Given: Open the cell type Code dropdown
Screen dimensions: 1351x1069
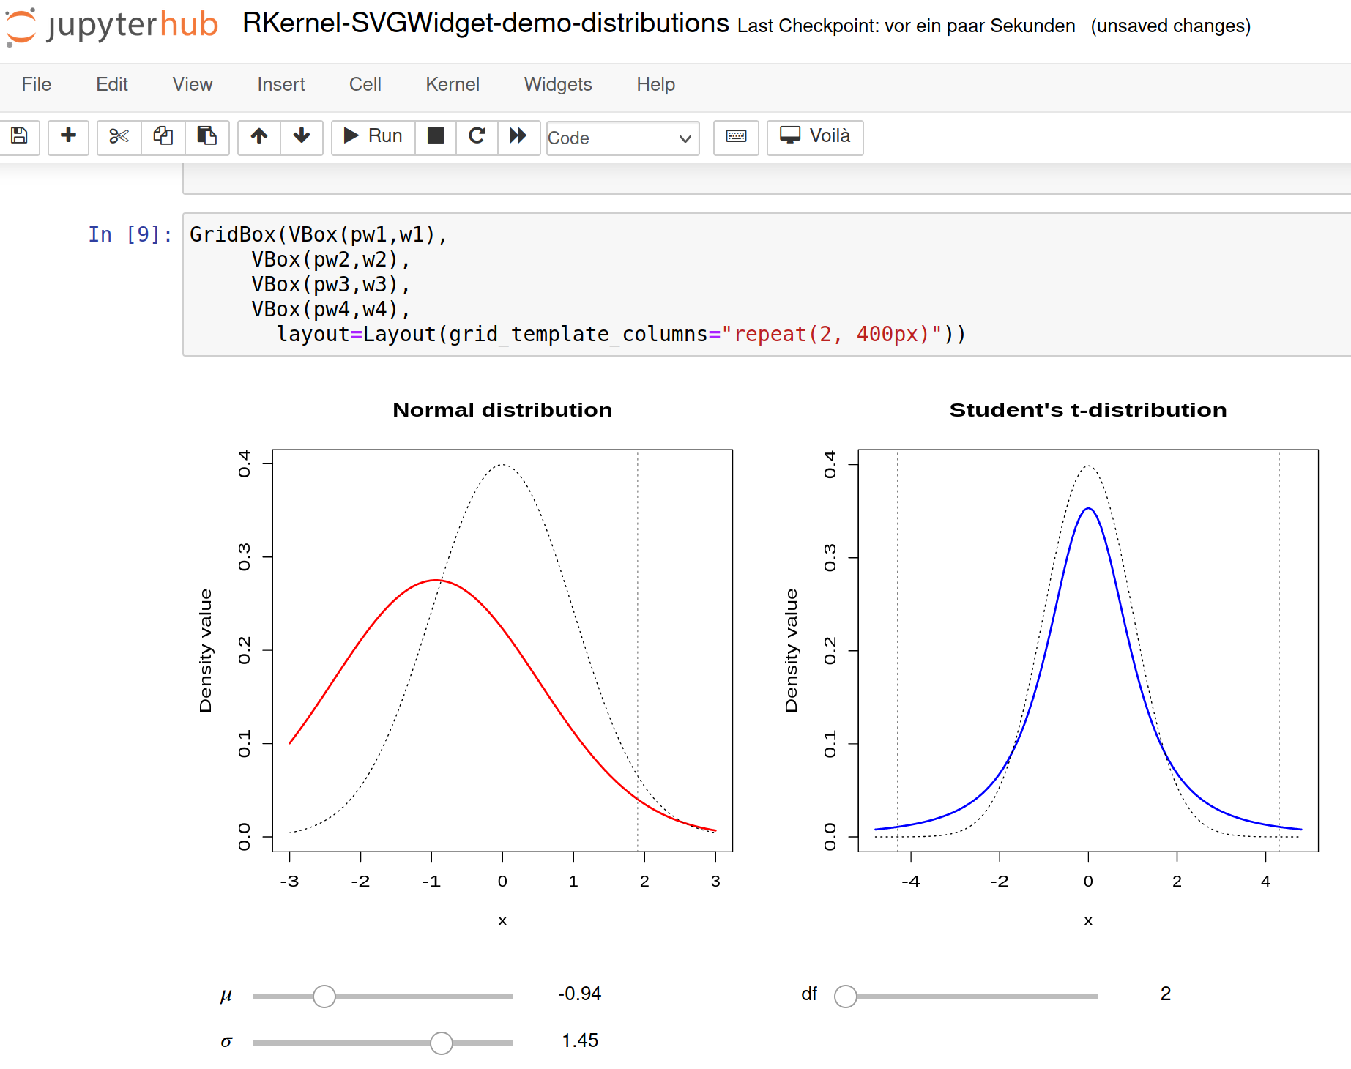Looking at the screenshot, I should pos(622,138).
